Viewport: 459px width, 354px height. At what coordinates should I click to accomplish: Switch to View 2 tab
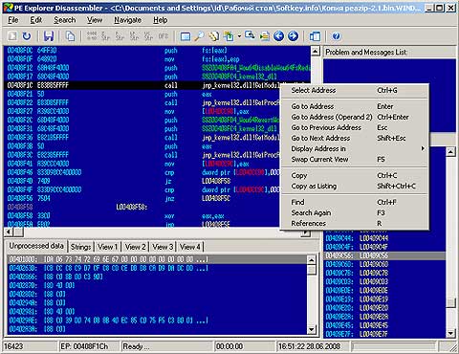click(x=135, y=247)
